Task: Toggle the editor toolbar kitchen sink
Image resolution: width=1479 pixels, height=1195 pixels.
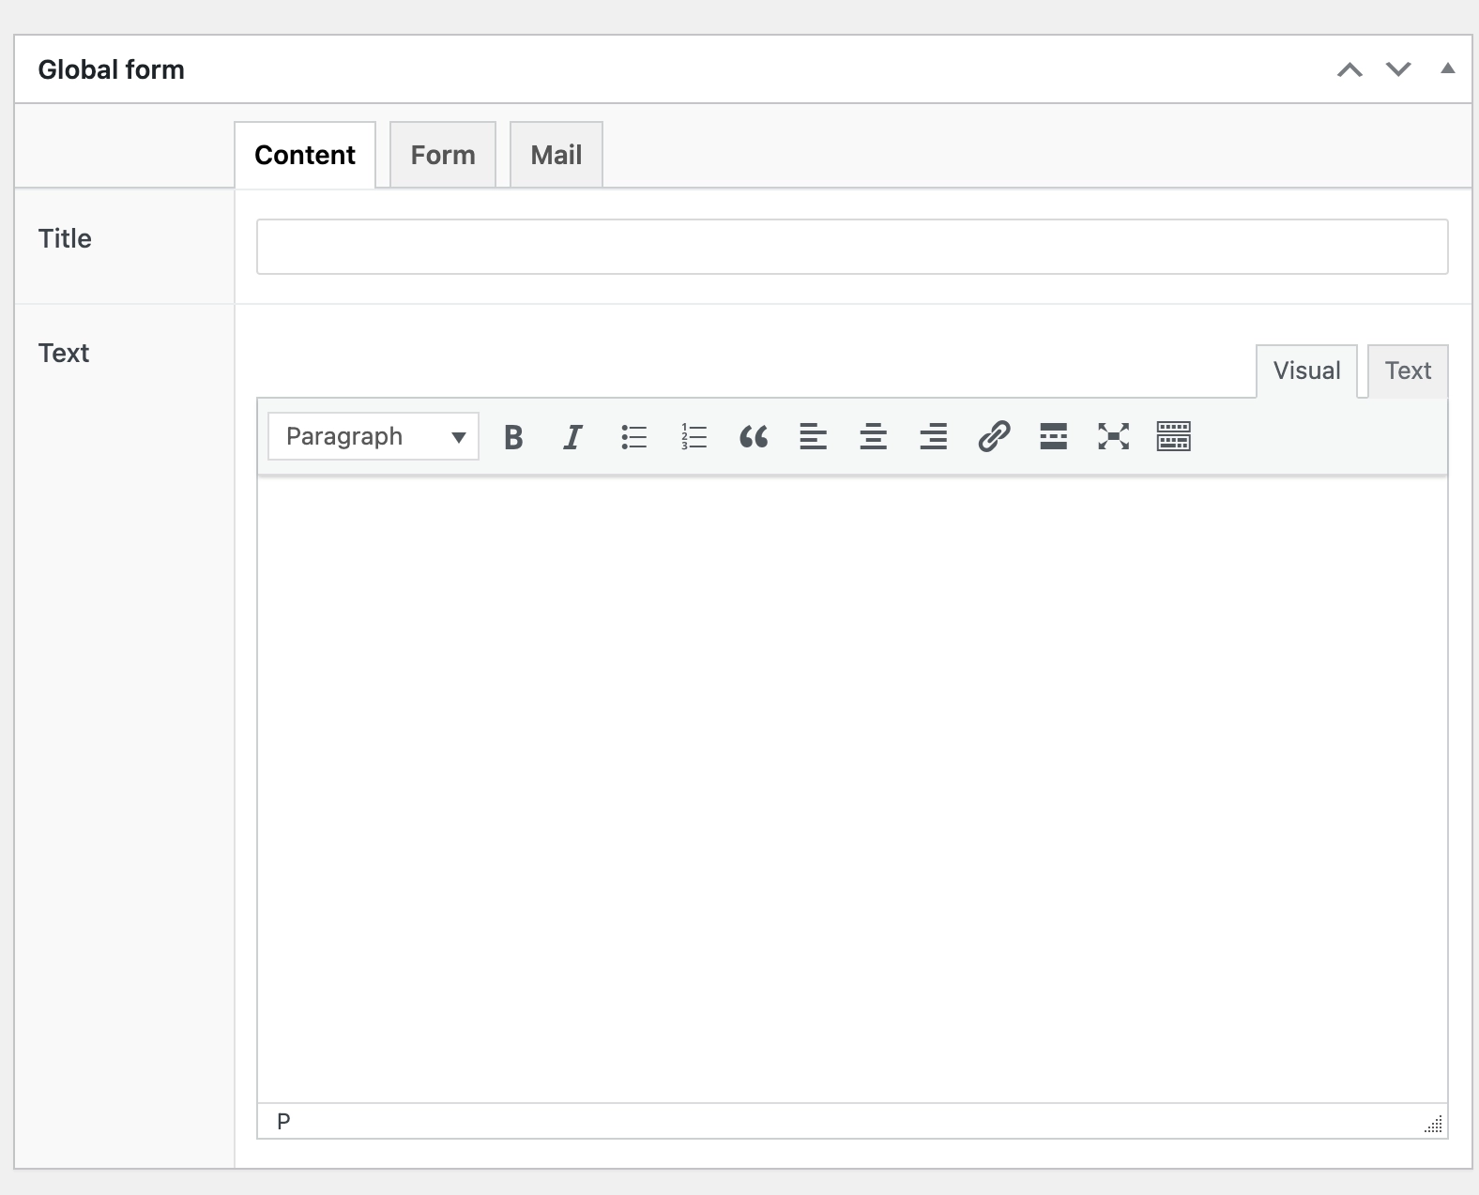Action: point(1173,437)
